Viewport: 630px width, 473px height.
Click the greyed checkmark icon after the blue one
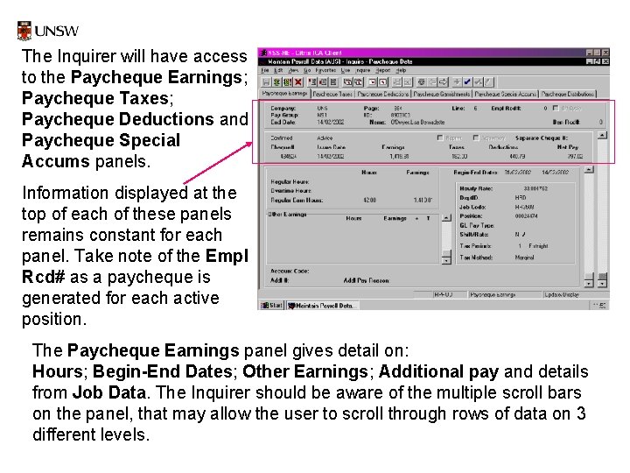[x=478, y=82]
